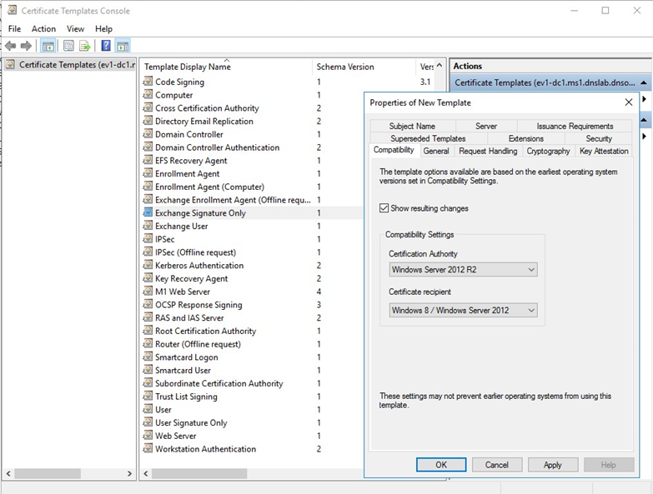Screen dimensions: 653x494
Task: Switch to the Subject Name tab
Action: (x=412, y=126)
